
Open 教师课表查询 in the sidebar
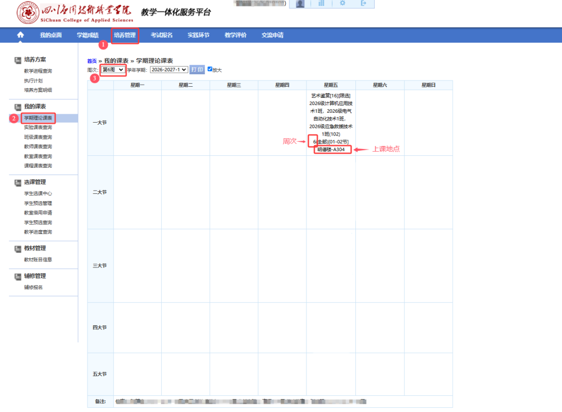[38, 147]
